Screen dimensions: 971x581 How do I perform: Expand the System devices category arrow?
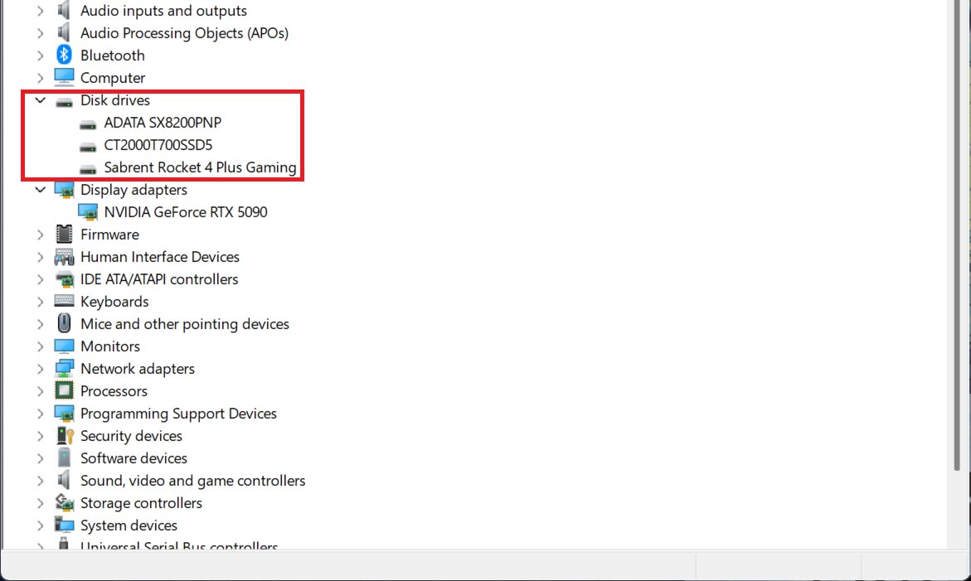(41, 525)
